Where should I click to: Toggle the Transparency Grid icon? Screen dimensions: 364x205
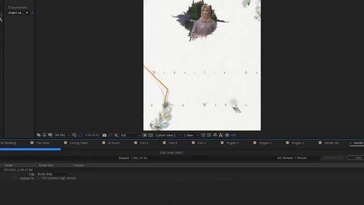point(150,135)
